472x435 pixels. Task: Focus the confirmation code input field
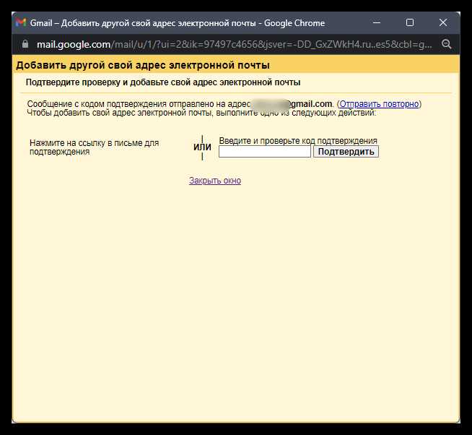point(265,152)
